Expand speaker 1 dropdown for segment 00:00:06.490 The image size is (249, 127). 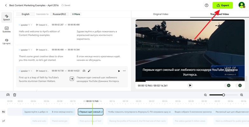coord(25,50)
